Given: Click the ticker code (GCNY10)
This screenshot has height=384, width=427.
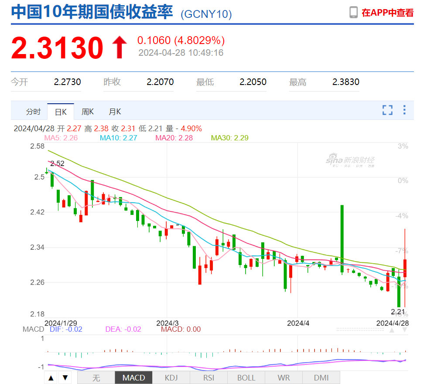Looking at the screenshot, I should [206, 14].
